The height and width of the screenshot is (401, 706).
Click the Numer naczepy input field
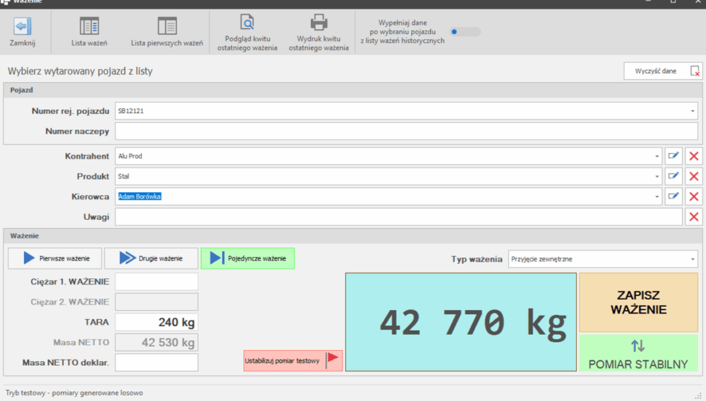click(x=406, y=132)
